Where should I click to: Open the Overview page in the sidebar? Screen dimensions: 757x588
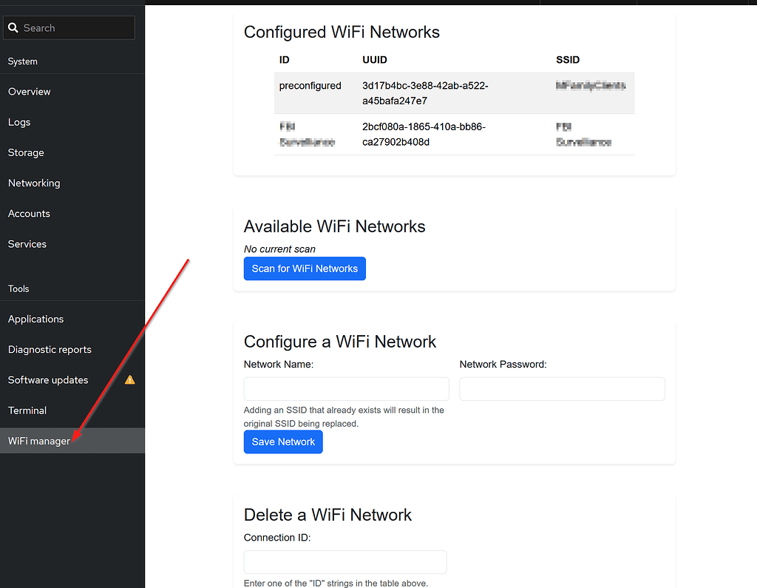tap(30, 92)
